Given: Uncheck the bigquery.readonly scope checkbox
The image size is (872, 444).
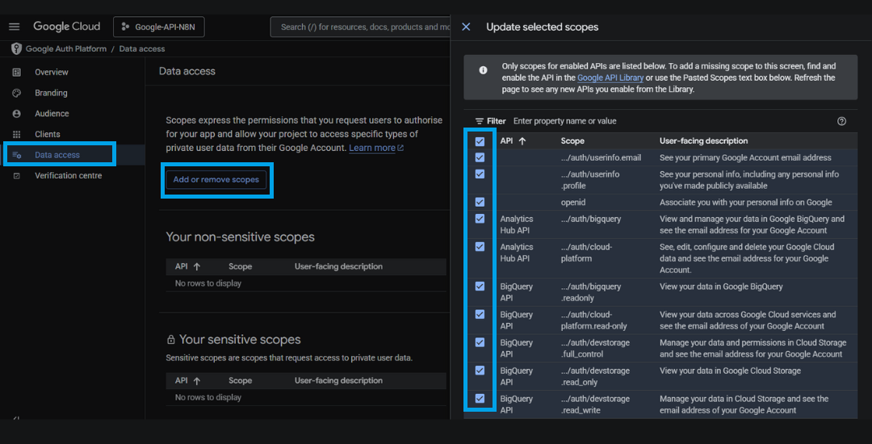Looking at the screenshot, I should click(480, 287).
